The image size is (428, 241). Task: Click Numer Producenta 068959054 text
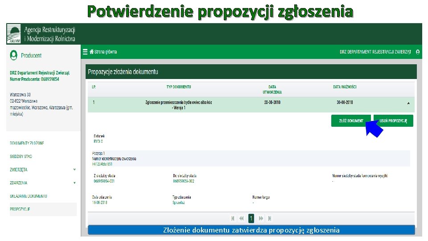coord(34,79)
